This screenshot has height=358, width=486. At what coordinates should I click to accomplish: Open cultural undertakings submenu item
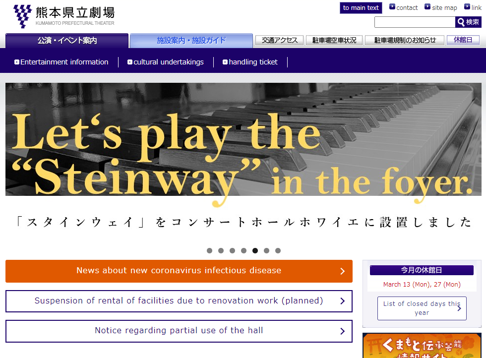[166, 62]
